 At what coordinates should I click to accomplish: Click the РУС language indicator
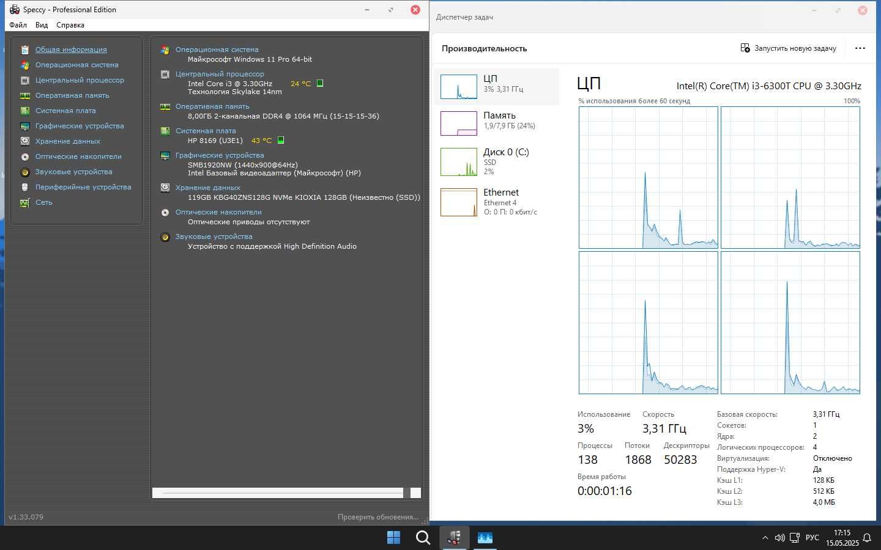click(x=812, y=538)
